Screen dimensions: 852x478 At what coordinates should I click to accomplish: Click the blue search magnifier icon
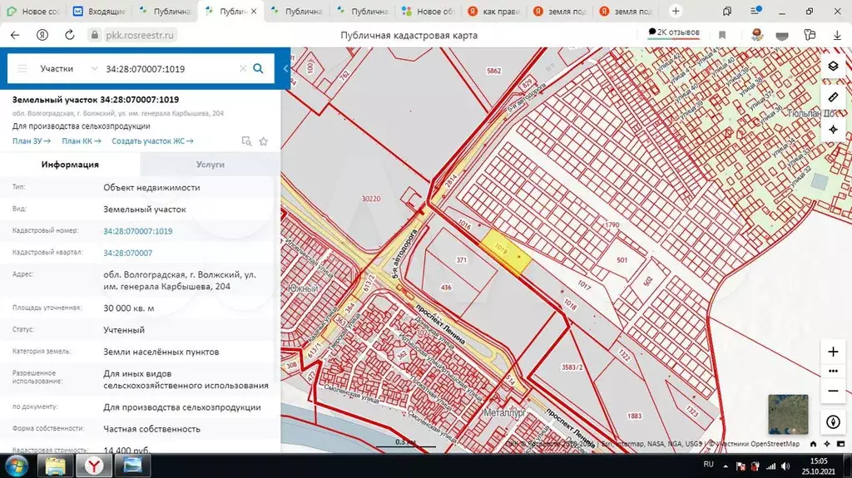(x=258, y=68)
